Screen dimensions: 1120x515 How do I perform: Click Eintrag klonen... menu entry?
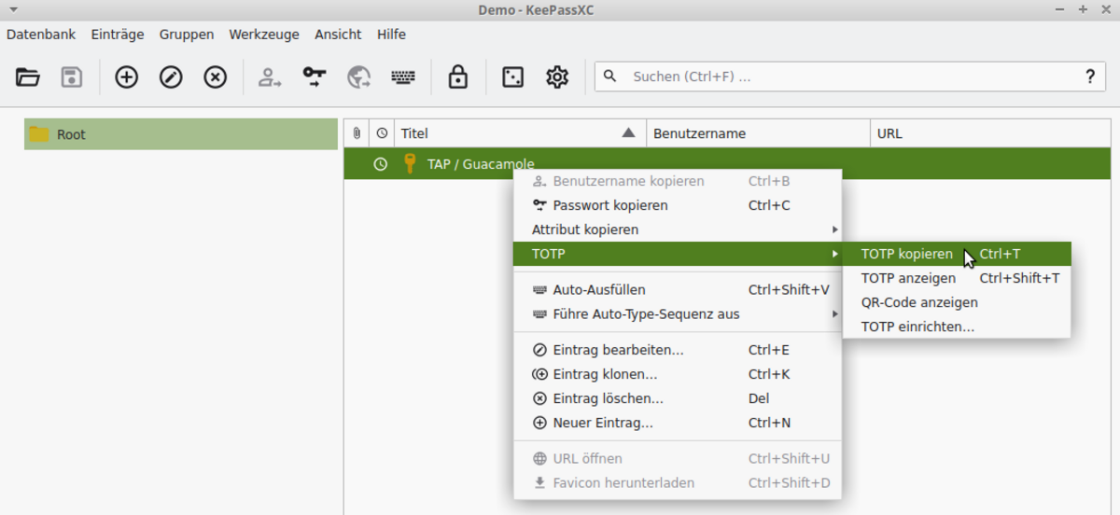pyautogui.click(x=605, y=374)
